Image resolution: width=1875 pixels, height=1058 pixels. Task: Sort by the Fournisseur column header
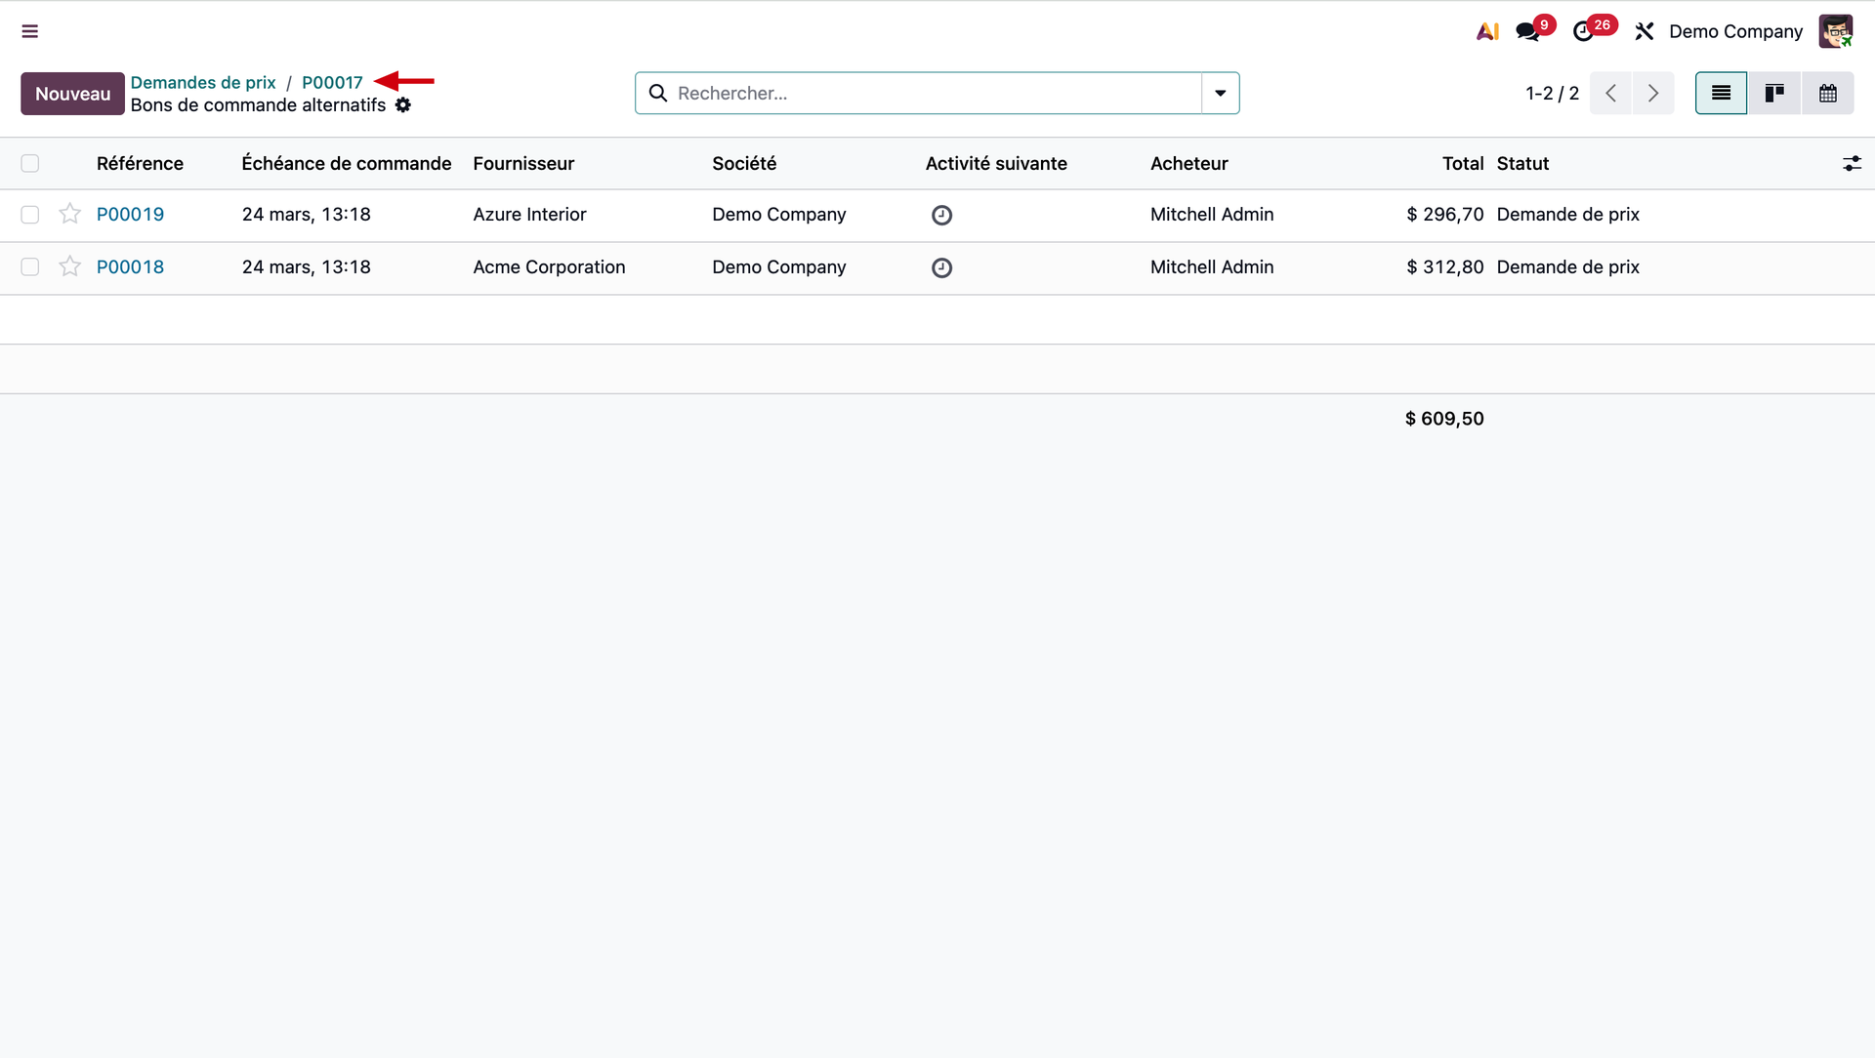coord(523,164)
